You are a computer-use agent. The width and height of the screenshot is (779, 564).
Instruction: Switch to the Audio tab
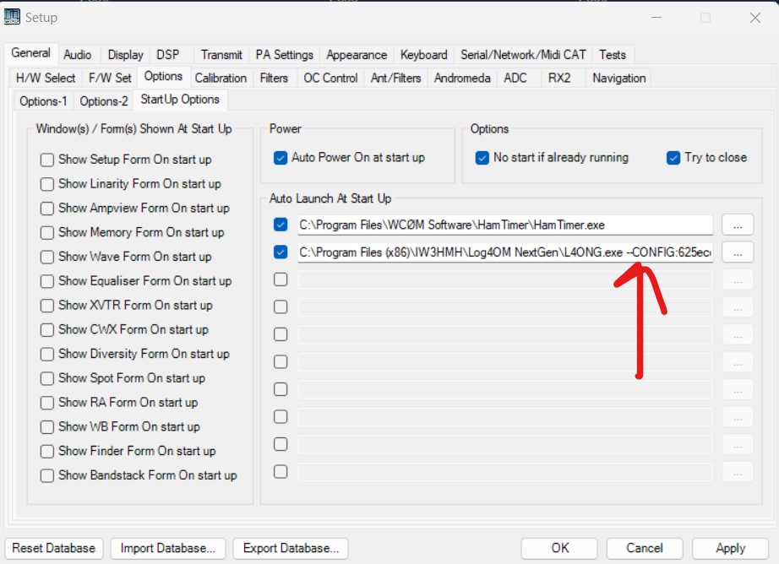(78, 55)
